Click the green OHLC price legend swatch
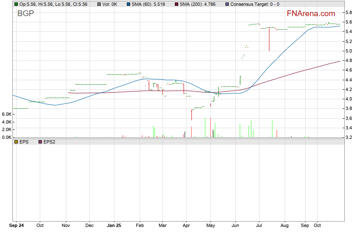Image resolution: width=356 pixels, height=234 pixels. pyautogui.click(x=16, y=4)
